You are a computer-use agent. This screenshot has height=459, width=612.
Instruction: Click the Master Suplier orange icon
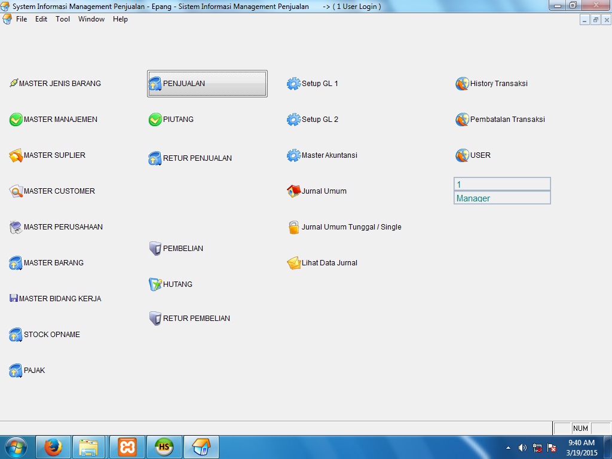tap(16, 155)
